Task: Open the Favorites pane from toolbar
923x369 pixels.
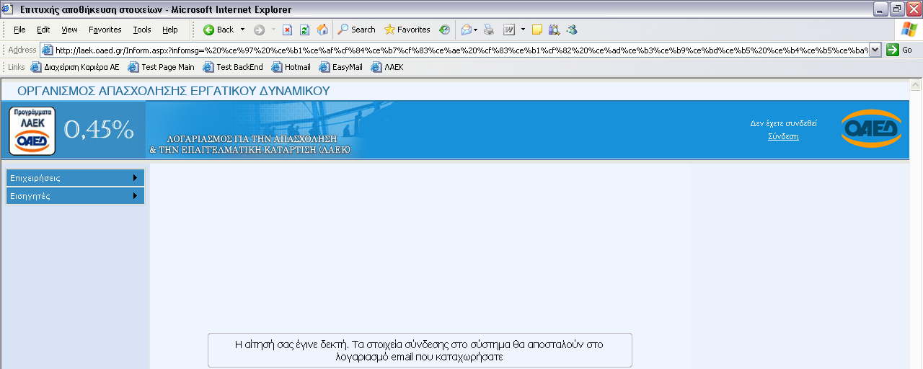Action: (407, 30)
